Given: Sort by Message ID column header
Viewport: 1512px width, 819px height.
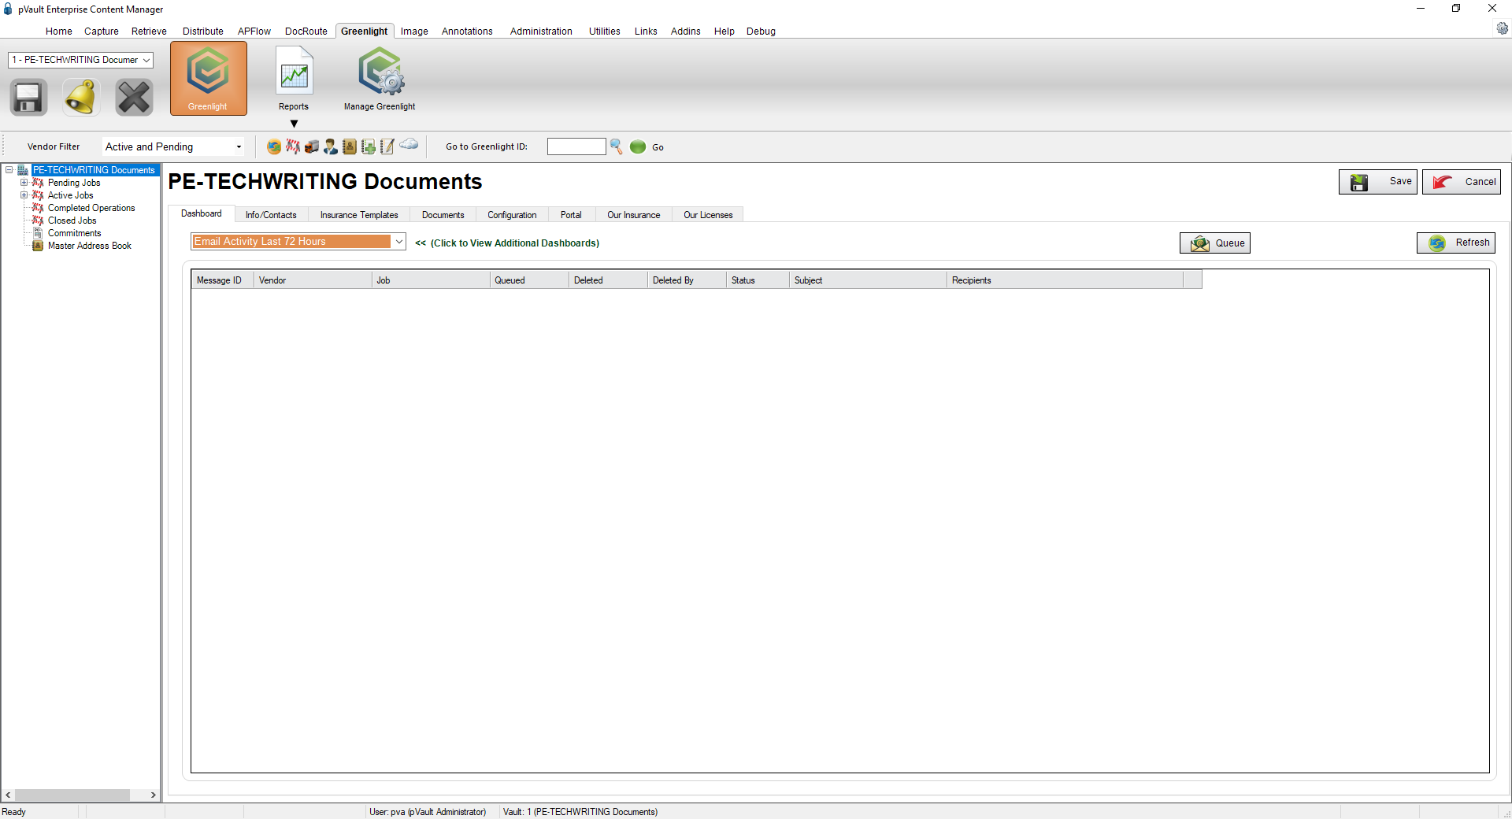Looking at the screenshot, I should (x=222, y=280).
